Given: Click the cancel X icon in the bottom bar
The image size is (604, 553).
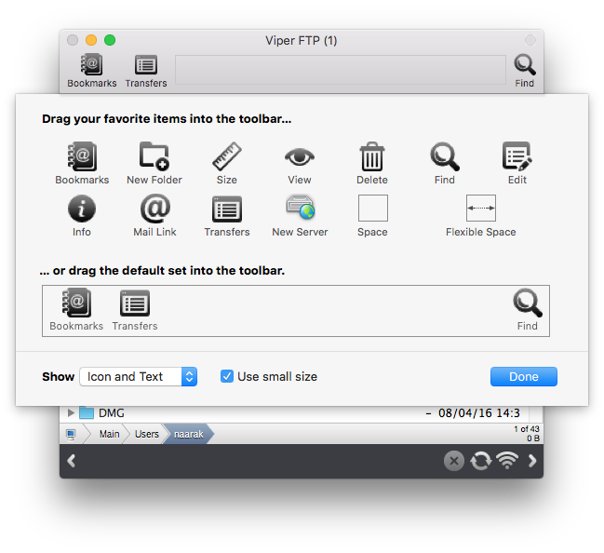Looking at the screenshot, I should [454, 461].
